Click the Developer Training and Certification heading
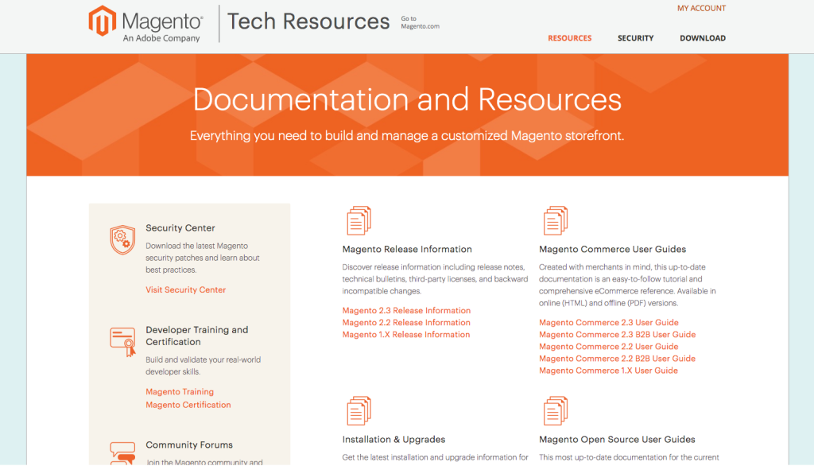 point(197,336)
